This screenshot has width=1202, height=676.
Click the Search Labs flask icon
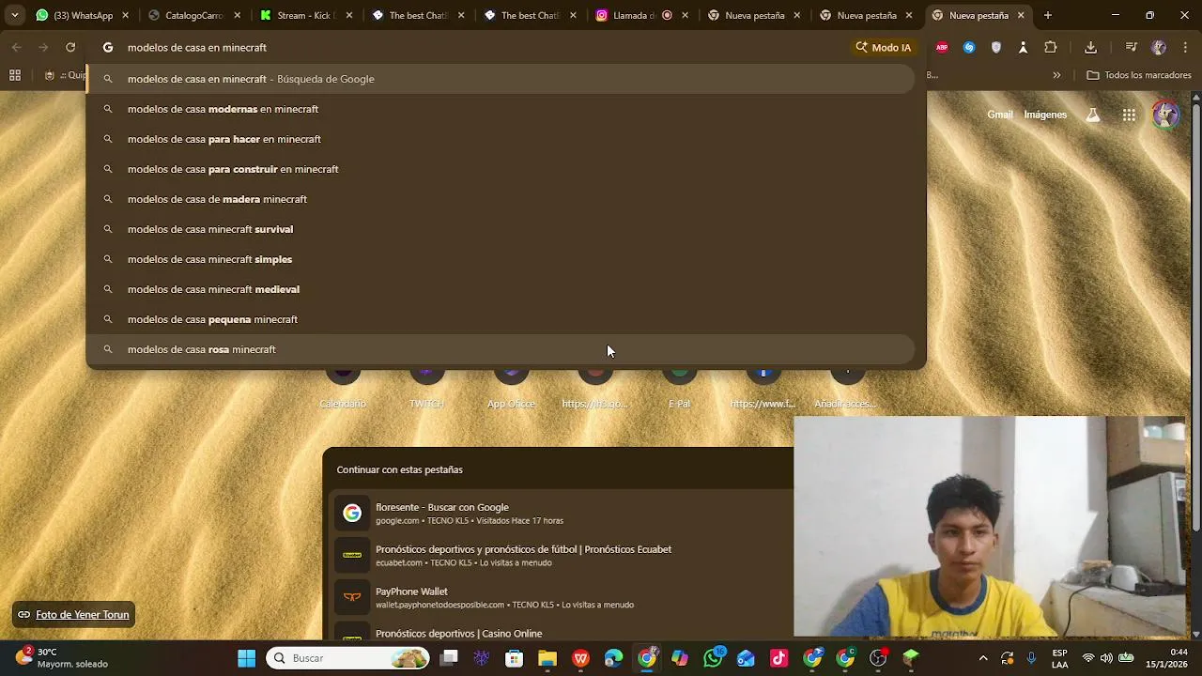(x=1092, y=115)
